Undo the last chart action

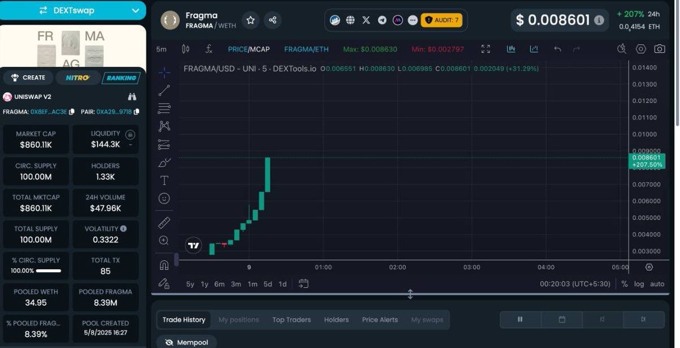click(x=558, y=49)
